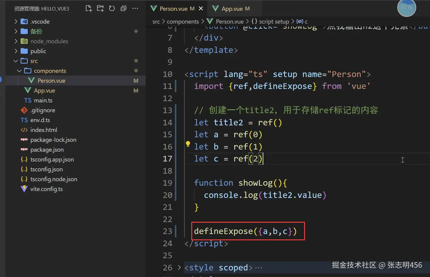Click the braces icon beside tsconfig.app.json

24,159
